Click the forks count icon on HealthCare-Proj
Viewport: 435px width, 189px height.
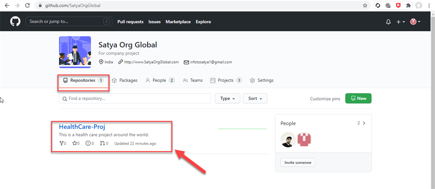click(61, 143)
